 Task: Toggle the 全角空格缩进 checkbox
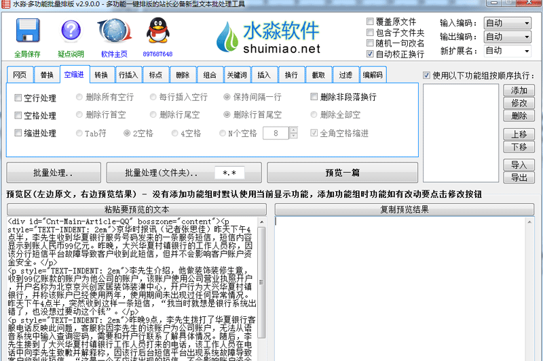[x=314, y=133]
